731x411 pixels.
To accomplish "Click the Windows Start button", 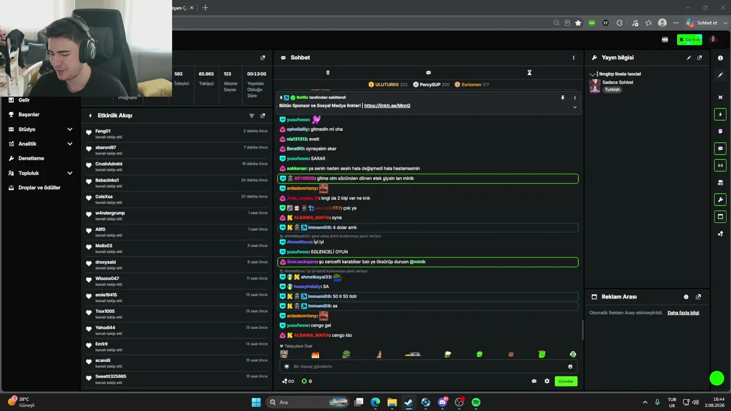I will coord(256,402).
